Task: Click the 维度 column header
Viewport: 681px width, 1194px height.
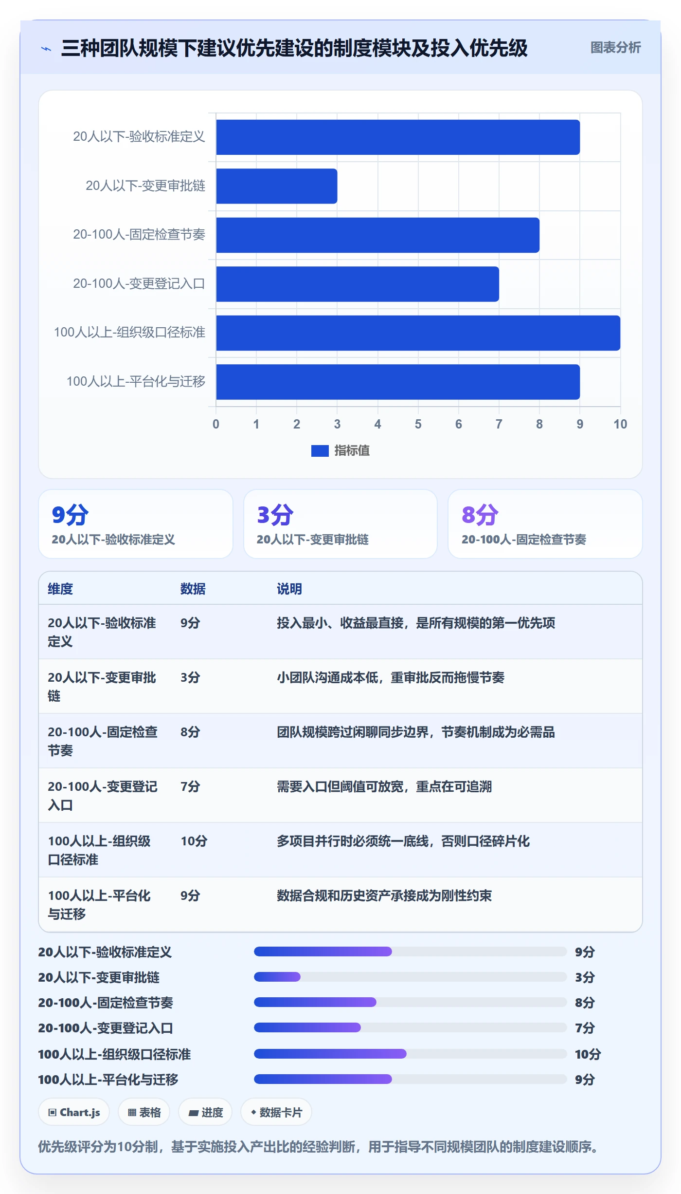Action: [x=60, y=589]
